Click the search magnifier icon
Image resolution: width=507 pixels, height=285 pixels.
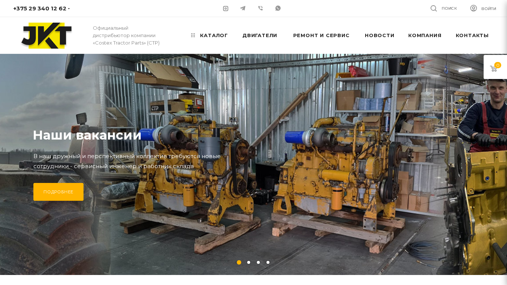point(434,8)
